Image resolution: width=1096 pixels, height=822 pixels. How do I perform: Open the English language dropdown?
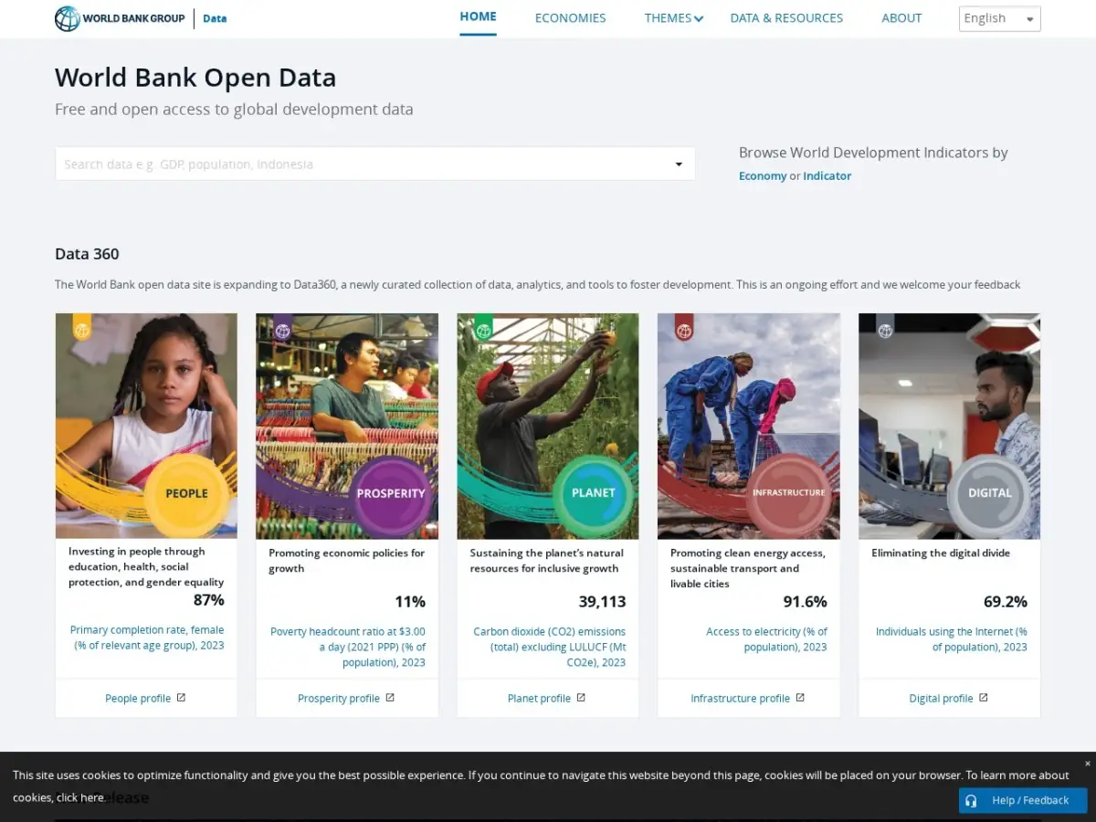coord(999,18)
